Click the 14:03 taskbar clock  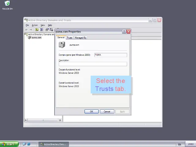[191, 144]
